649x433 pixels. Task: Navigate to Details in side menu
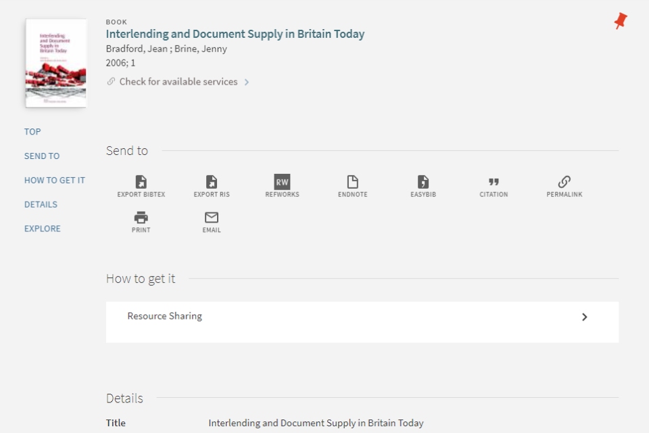pyautogui.click(x=41, y=204)
